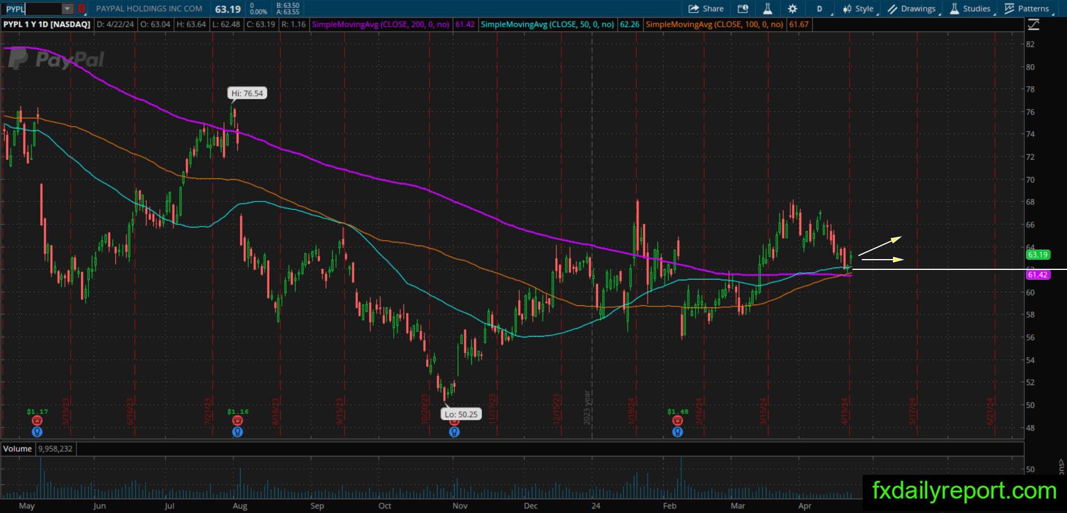Click the $1.48 earnings estimate label
The height and width of the screenshot is (513, 1067).
677,411
